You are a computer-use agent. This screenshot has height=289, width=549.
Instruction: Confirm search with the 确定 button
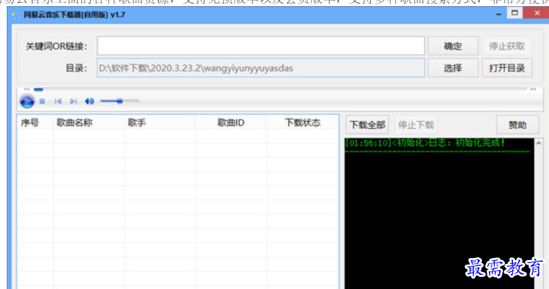(x=453, y=46)
